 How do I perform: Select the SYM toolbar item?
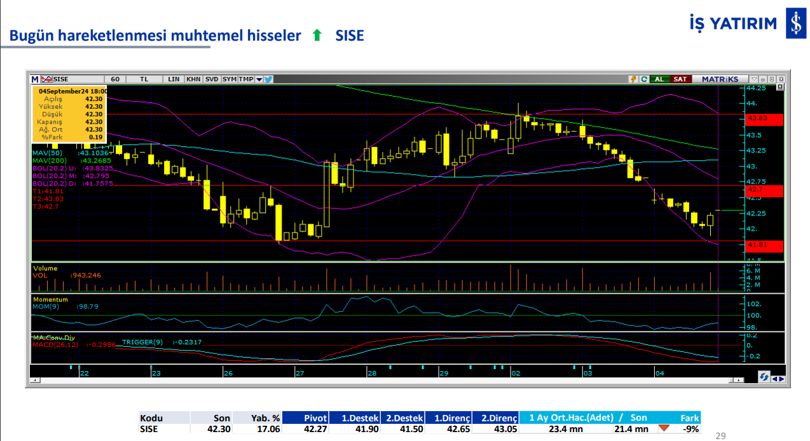(x=230, y=79)
